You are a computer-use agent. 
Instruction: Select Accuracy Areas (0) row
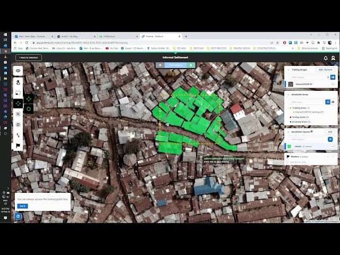click(x=300, y=122)
